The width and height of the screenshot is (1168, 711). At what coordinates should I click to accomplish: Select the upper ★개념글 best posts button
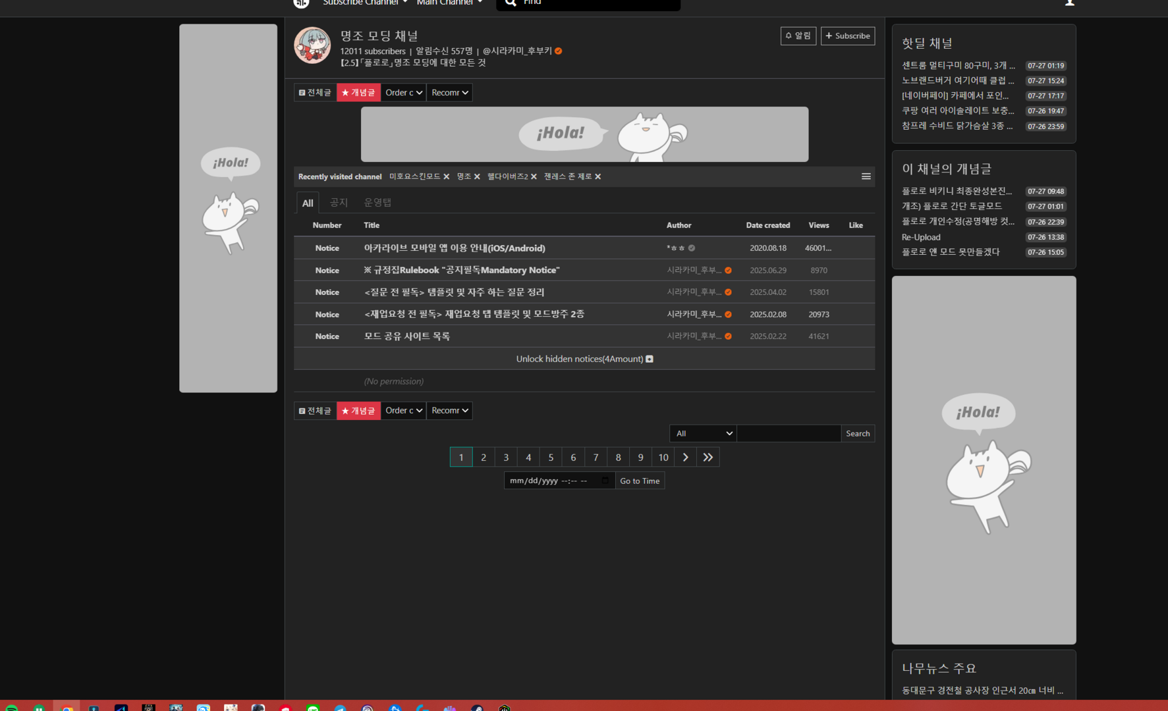358,92
